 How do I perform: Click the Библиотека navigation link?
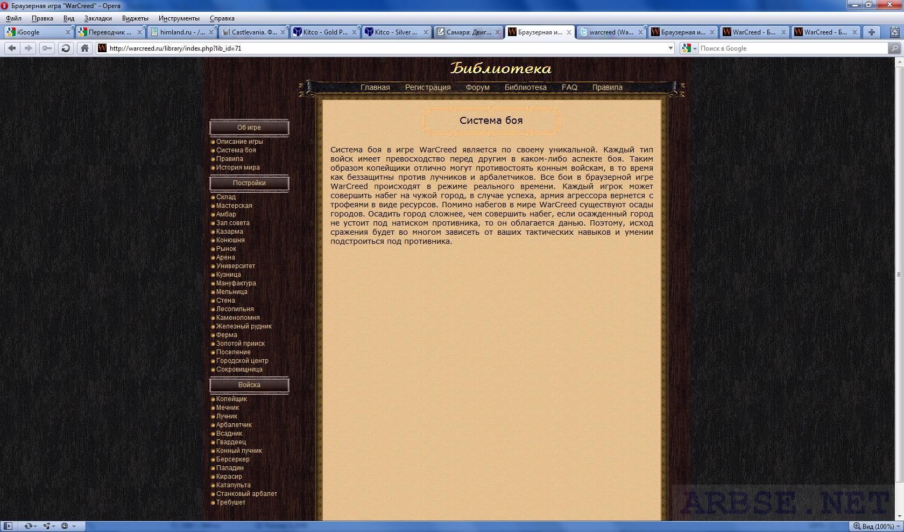pyautogui.click(x=525, y=87)
